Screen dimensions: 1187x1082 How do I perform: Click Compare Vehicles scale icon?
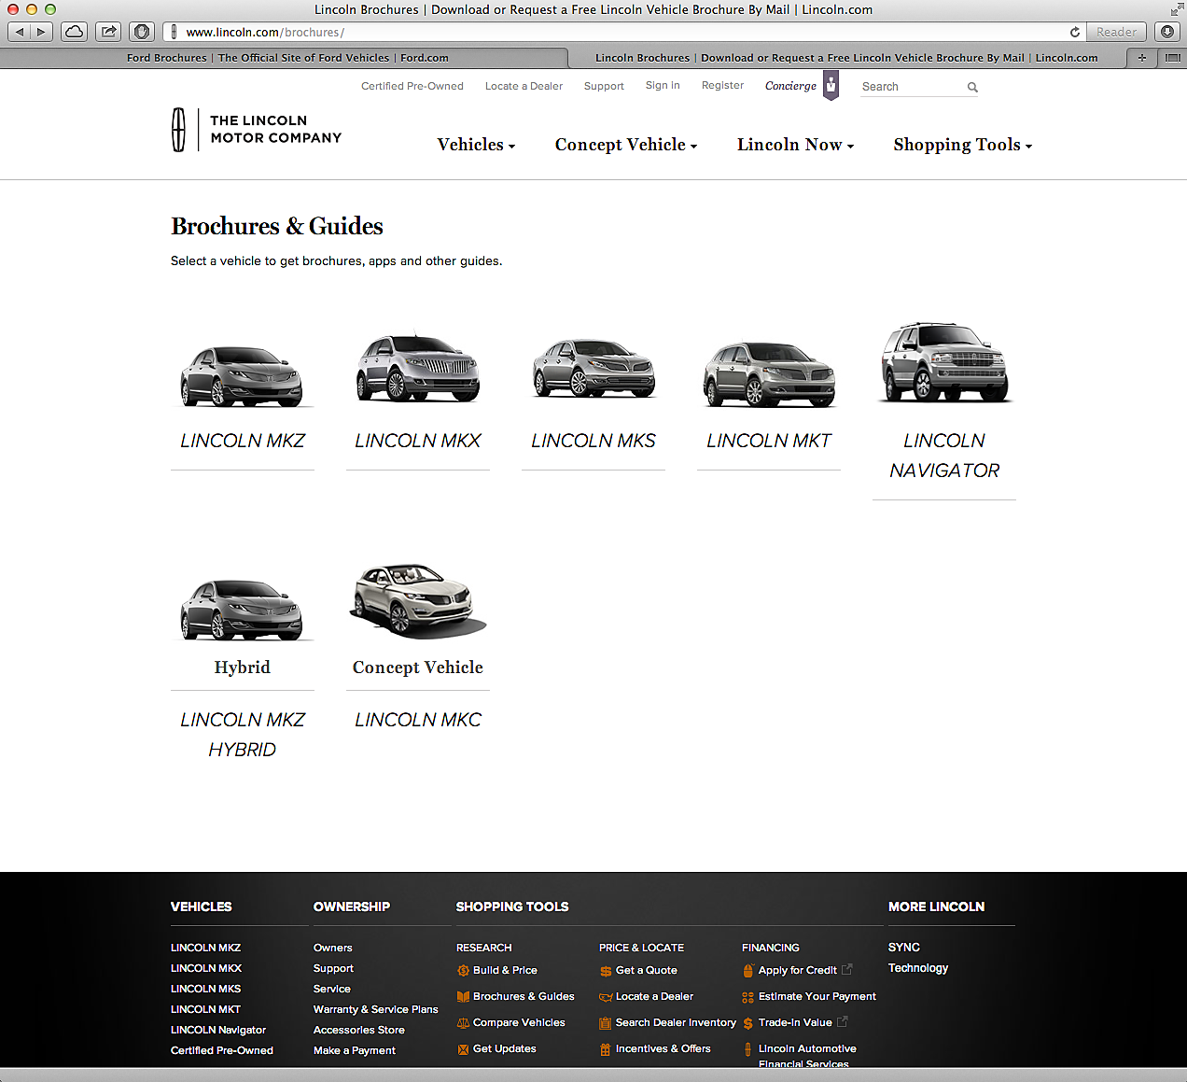coord(463,1023)
